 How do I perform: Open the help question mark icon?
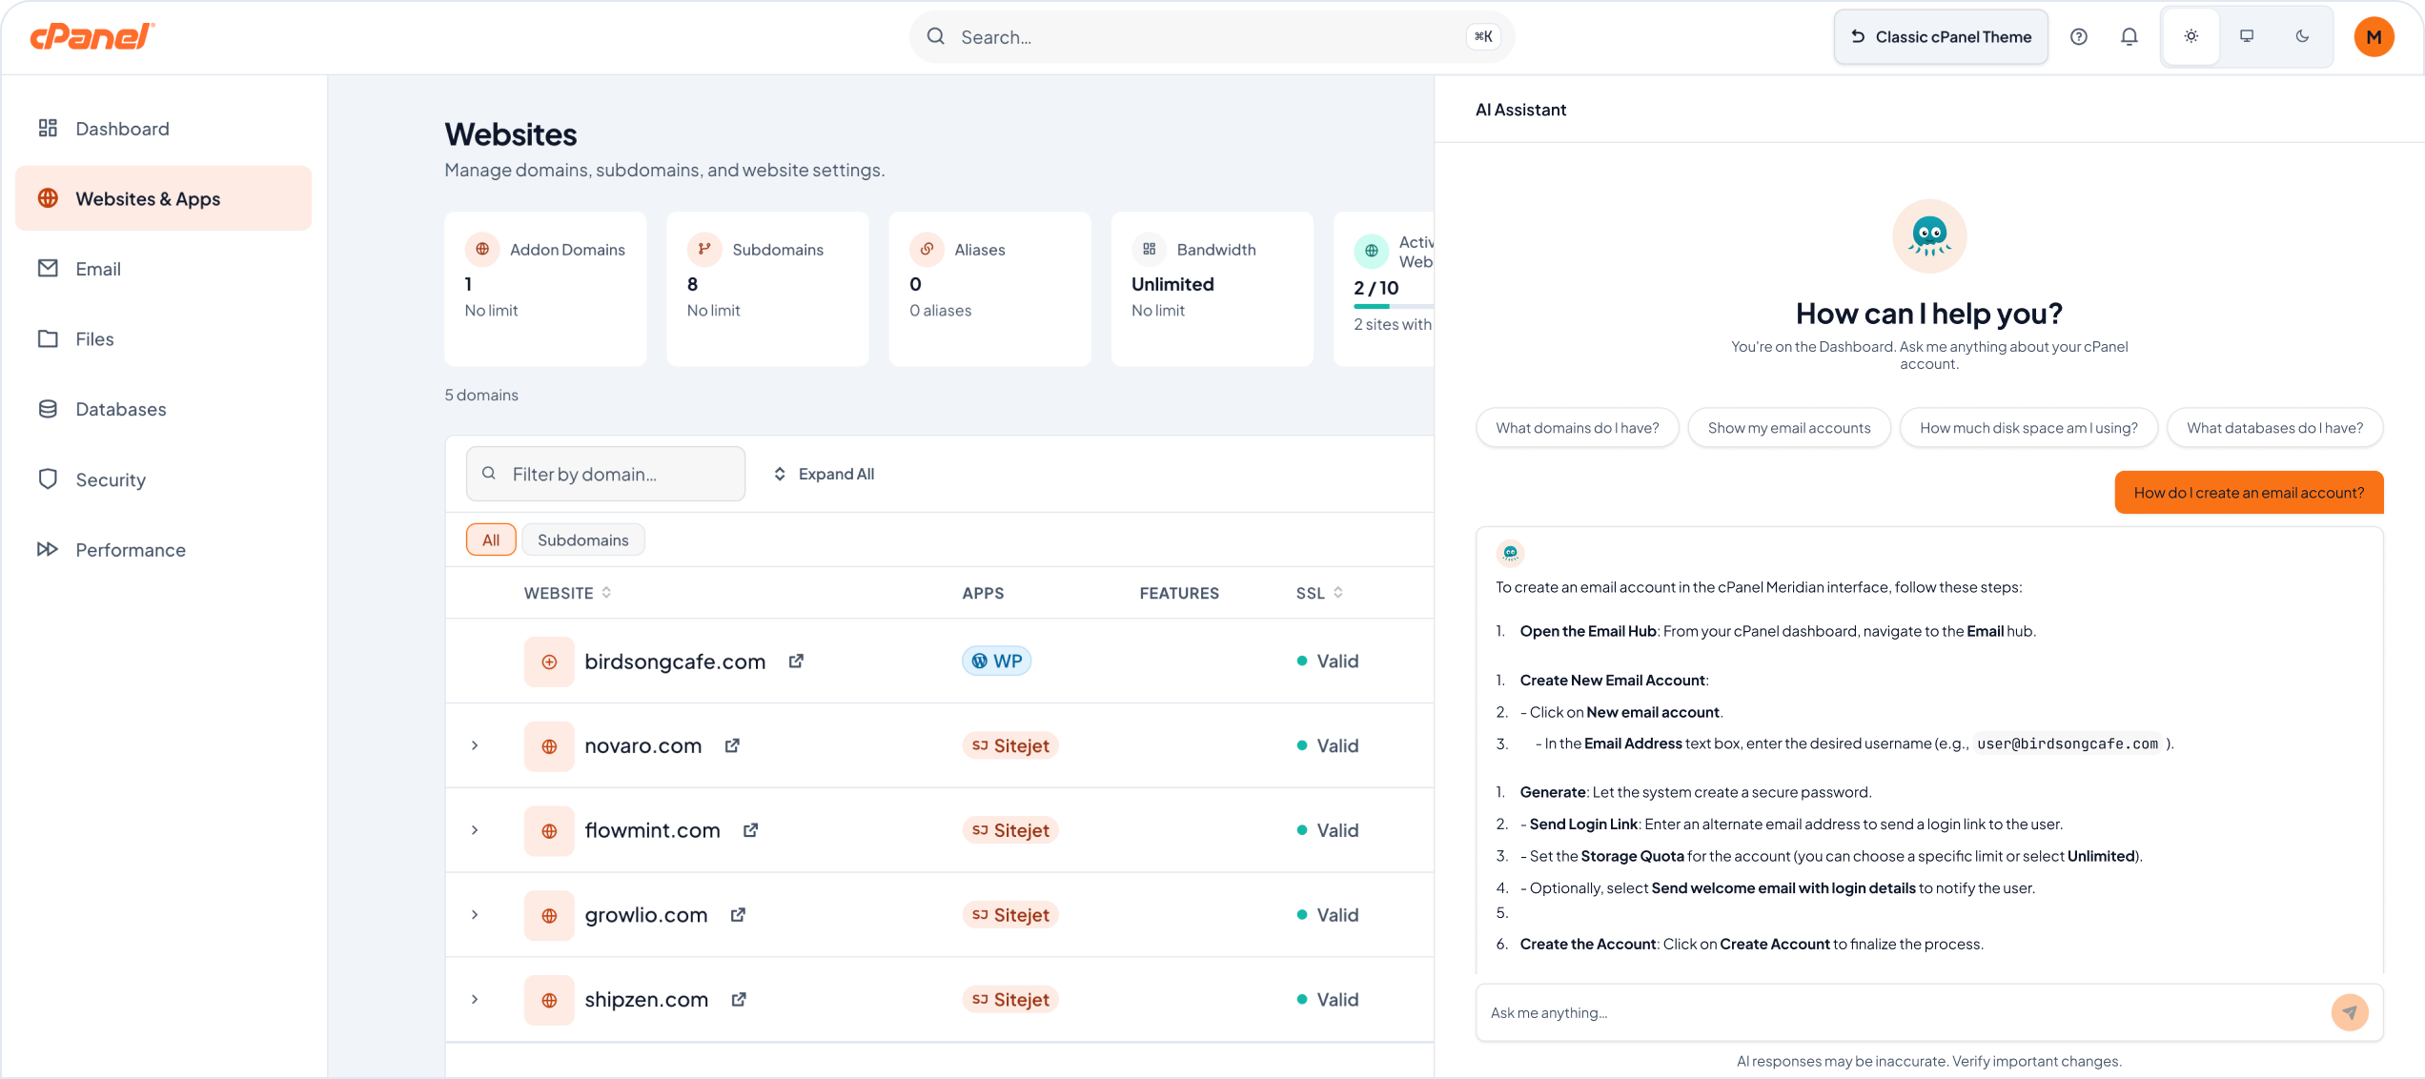[x=2079, y=36]
